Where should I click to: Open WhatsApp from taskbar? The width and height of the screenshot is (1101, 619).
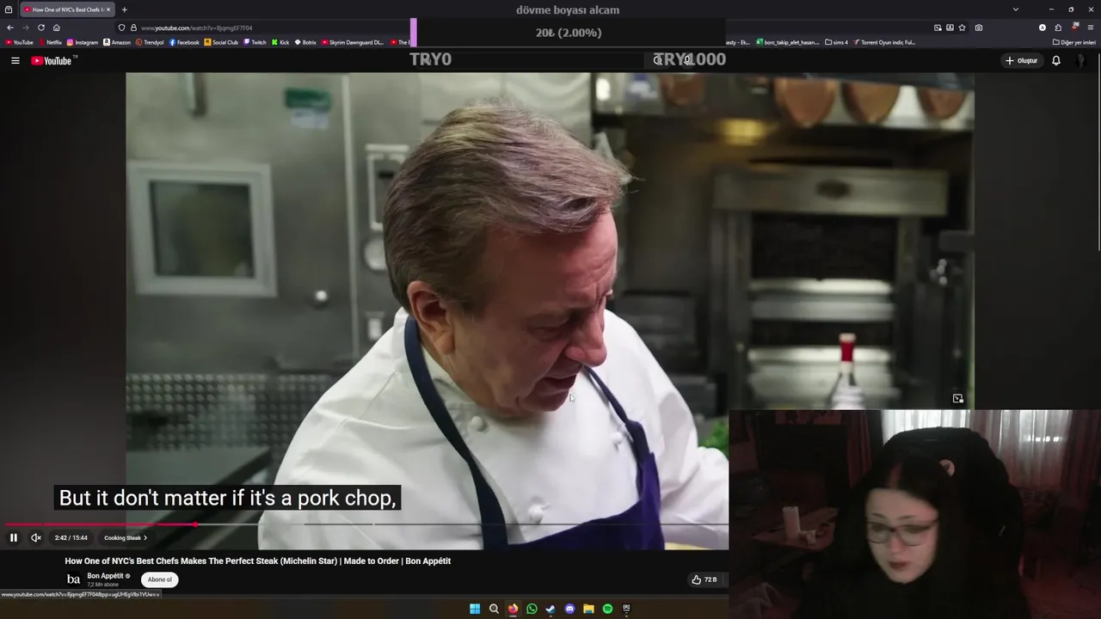[532, 609]
